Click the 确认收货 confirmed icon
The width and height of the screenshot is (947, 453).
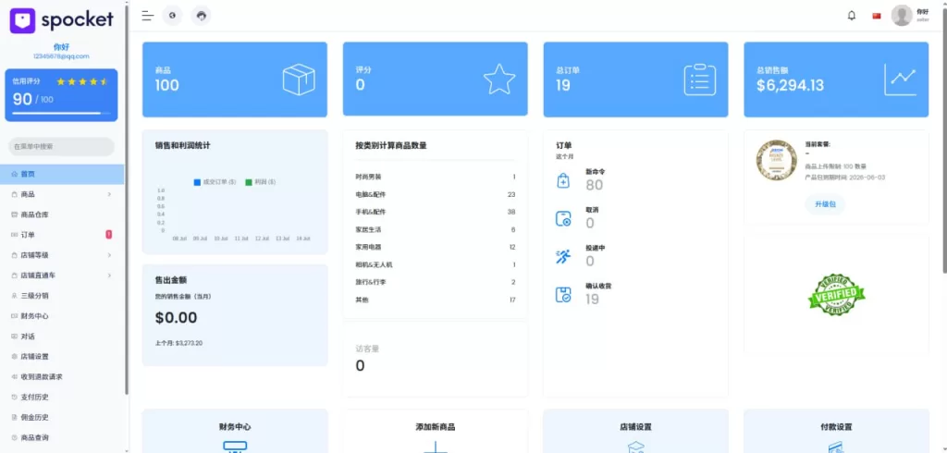563,295
